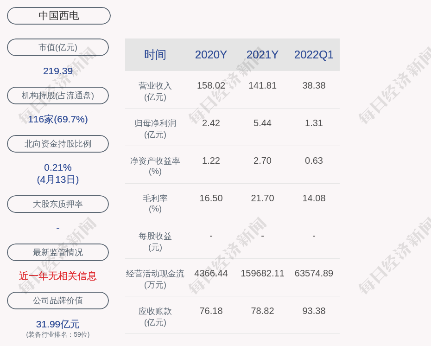Image resolution: width=431 pixels, height=346 pixels.
Task: Click receivables value 76.18
Action: pyautogui.click(x=211, y=311)
